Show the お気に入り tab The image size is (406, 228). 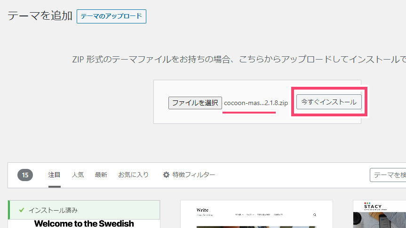(133, 175)
